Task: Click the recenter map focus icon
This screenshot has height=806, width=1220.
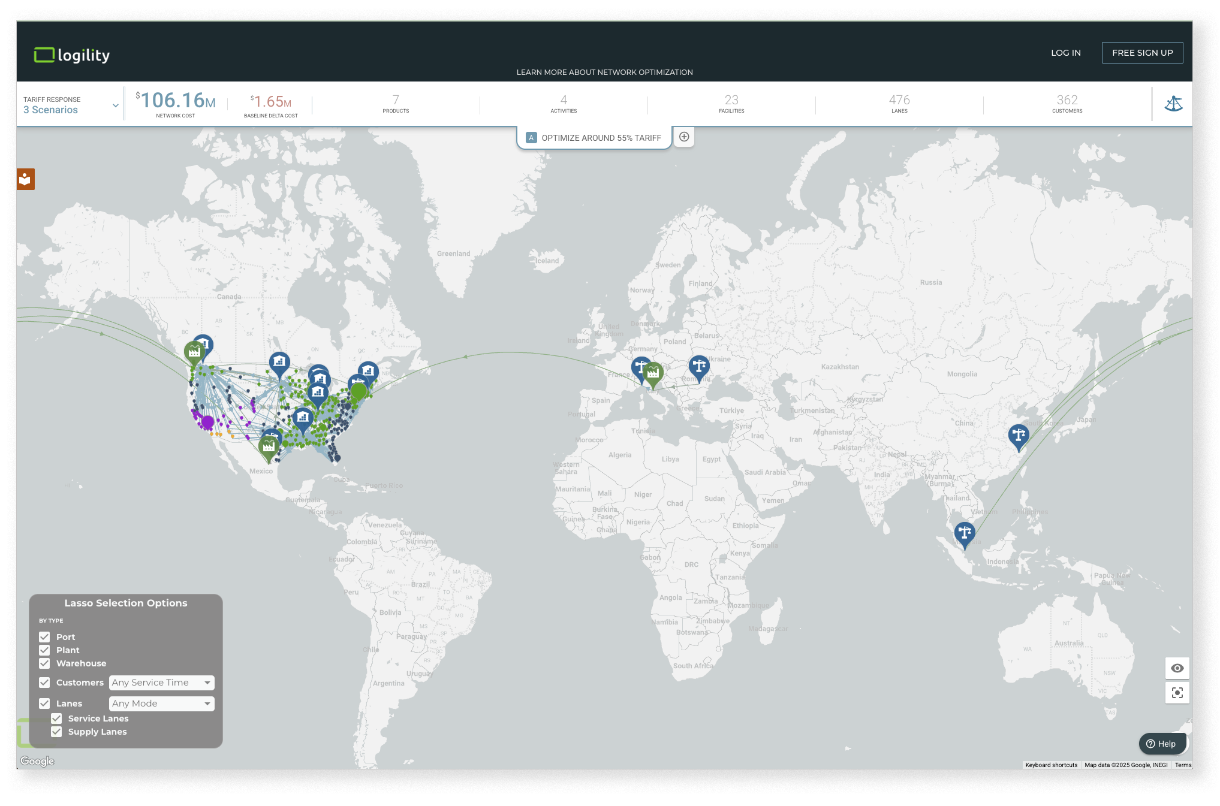Action: [1177, 693]
